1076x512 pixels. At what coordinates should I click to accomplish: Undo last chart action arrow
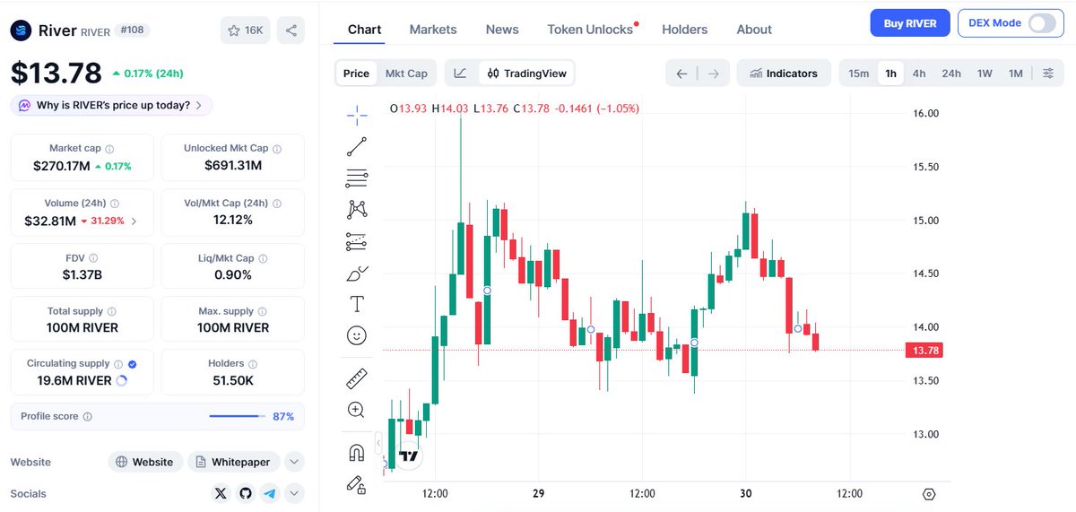click(x=682, y=74)
